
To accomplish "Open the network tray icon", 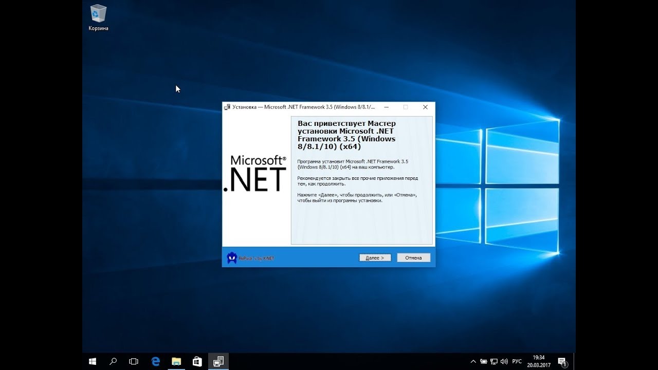I will pos(494,361).
